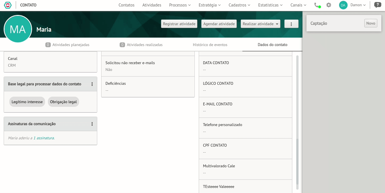This screenshot has height=193, width=385.
Task: Open Base legal card options menu
Action: click(x=92, y=84)
